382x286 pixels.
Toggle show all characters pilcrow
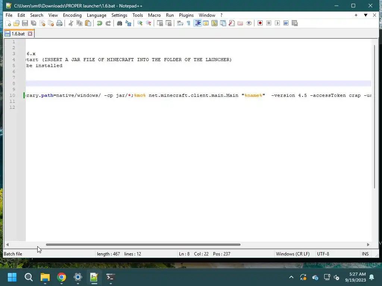188,23
